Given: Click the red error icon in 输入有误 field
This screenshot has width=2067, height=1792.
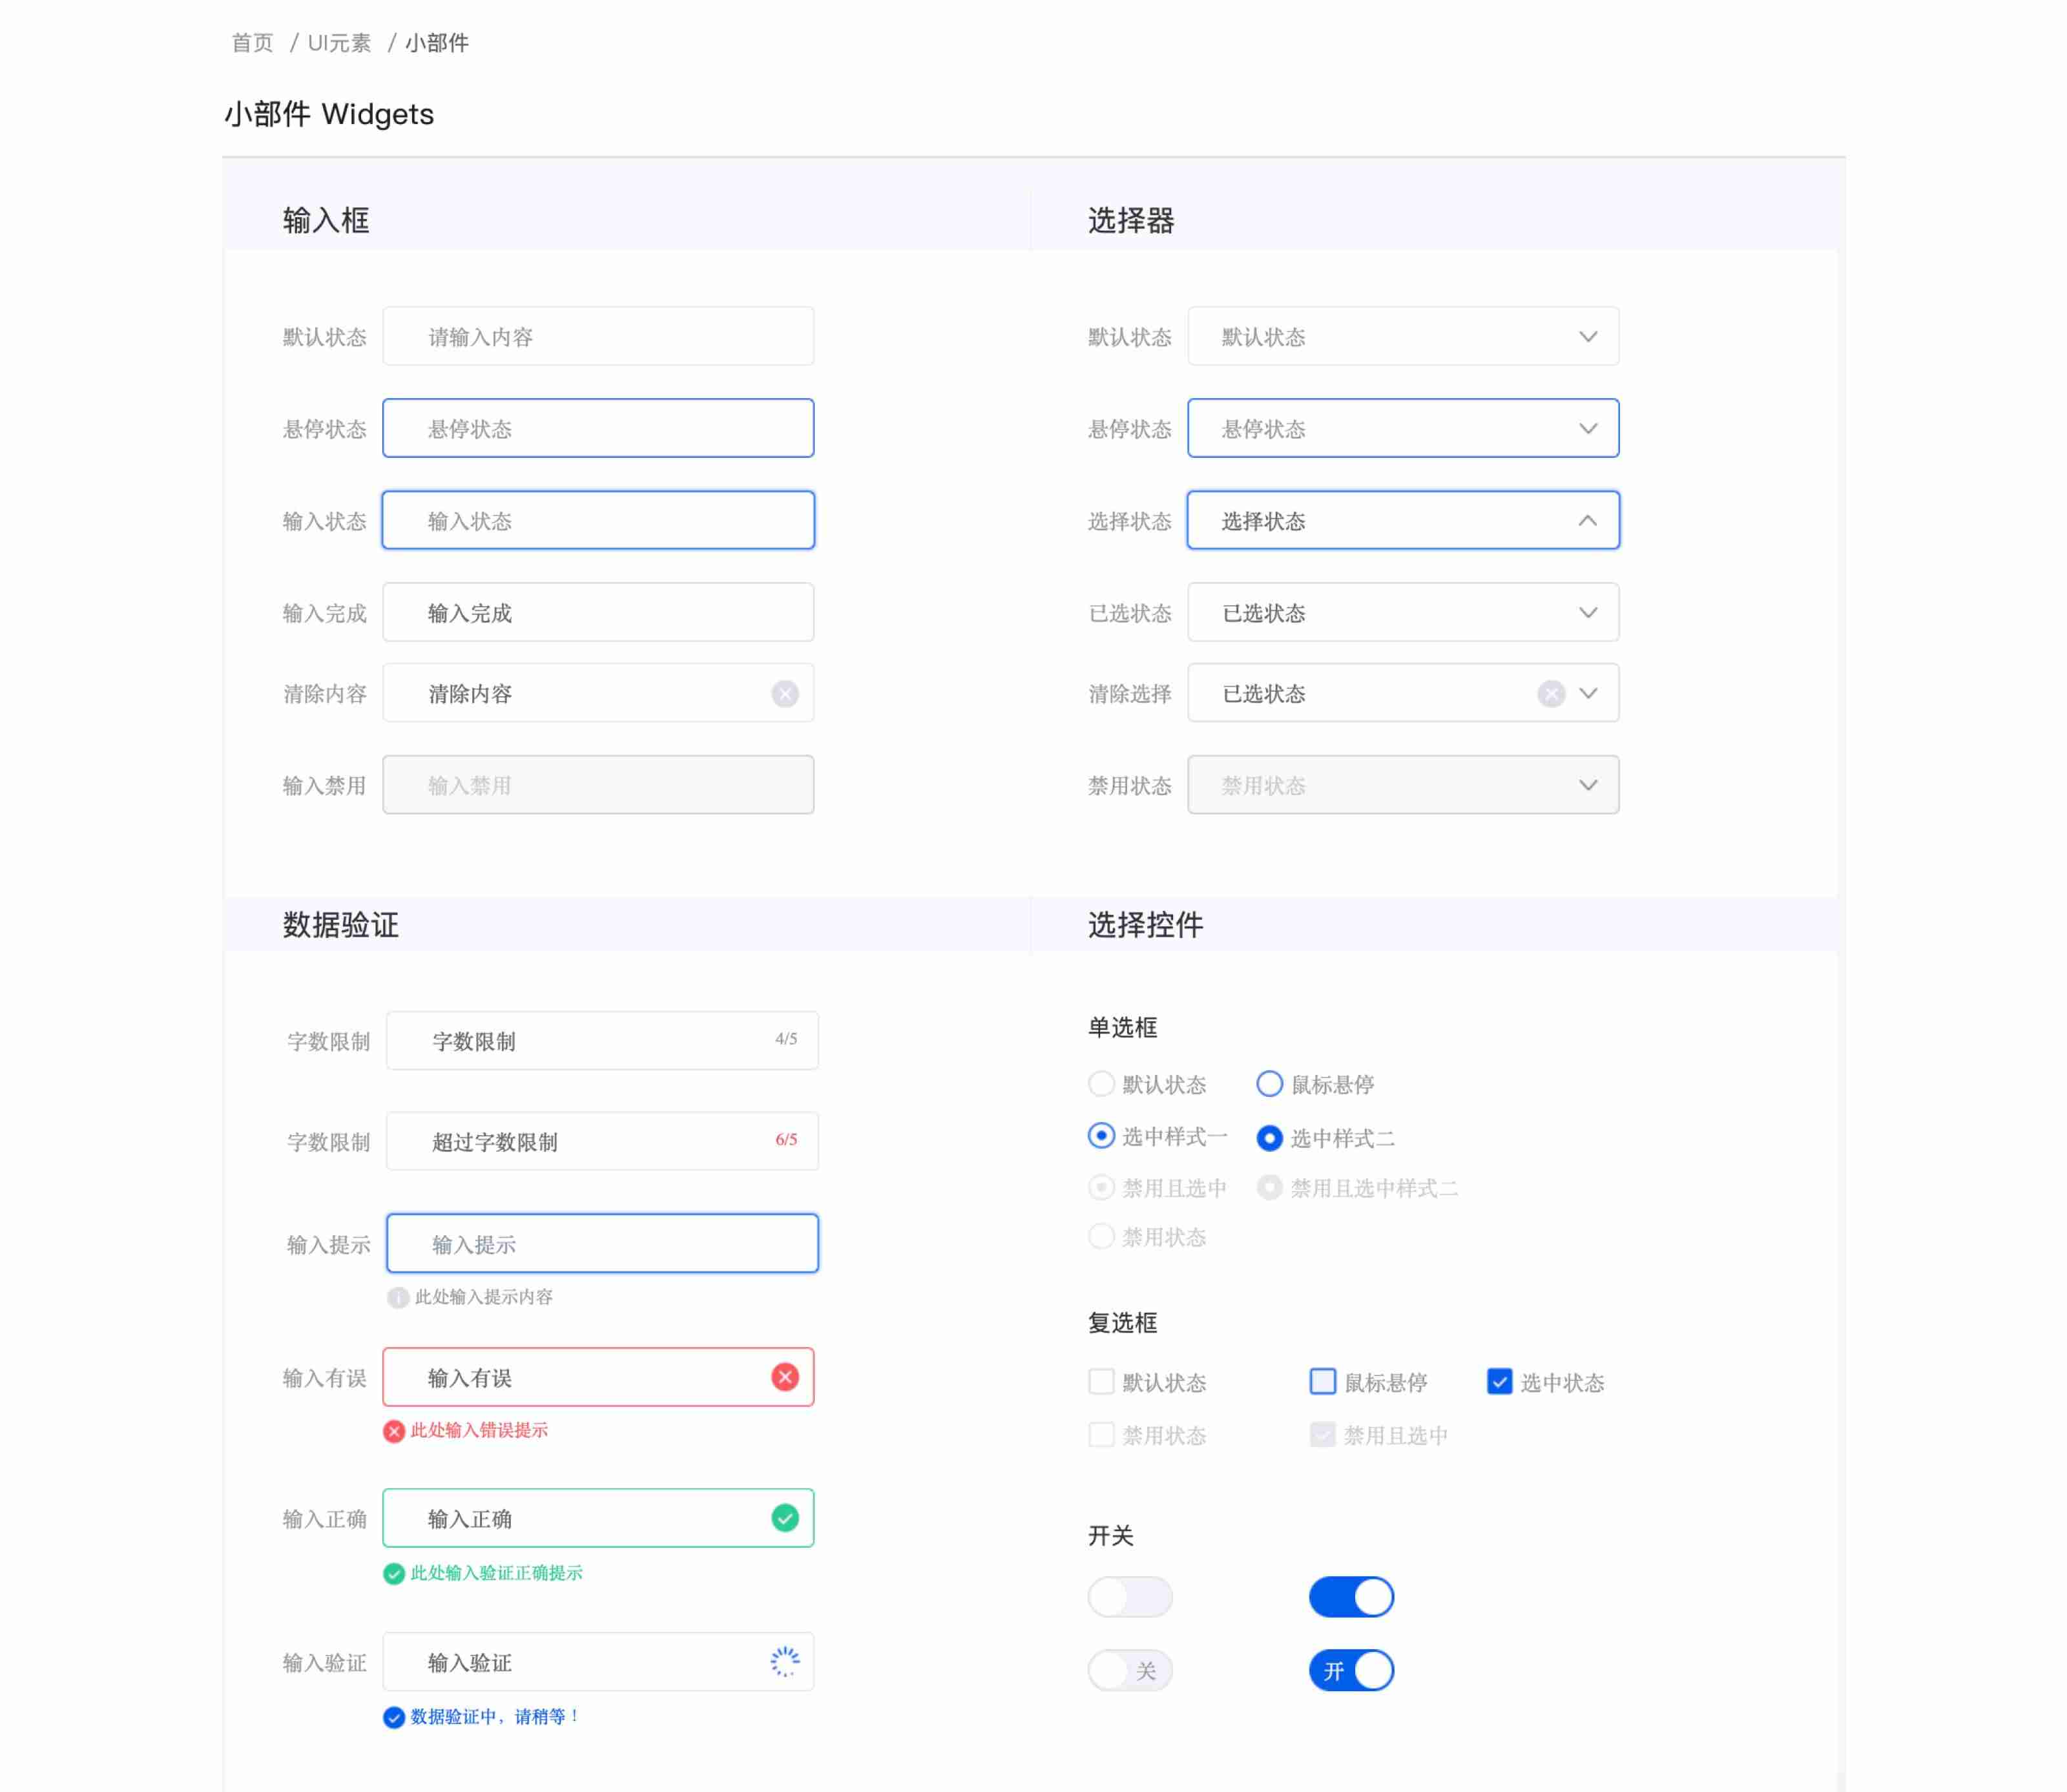Looking at the screenshot, I should [x=785, y=1377].
